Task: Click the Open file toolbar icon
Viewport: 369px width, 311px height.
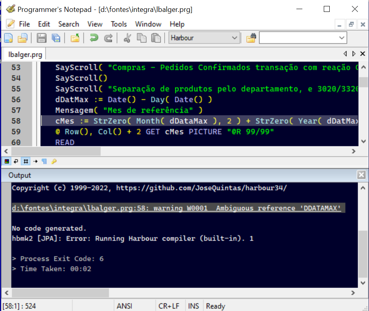Action: (x=23, y=38)
